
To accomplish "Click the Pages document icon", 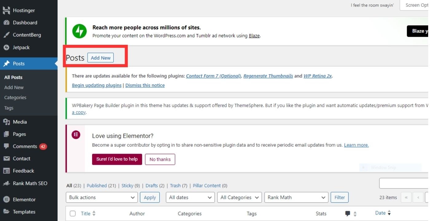I will coord(6,134).
